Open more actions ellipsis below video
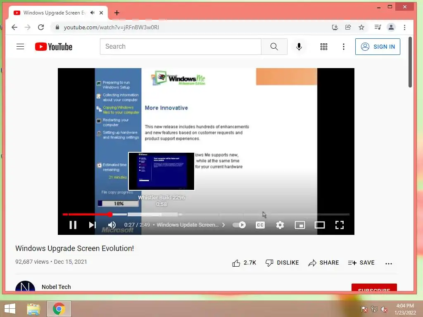Screen dimensions: 423x317 [x=388, y=264]
